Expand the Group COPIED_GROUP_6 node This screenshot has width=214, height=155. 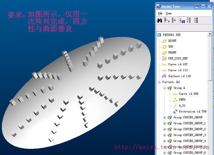164,153
